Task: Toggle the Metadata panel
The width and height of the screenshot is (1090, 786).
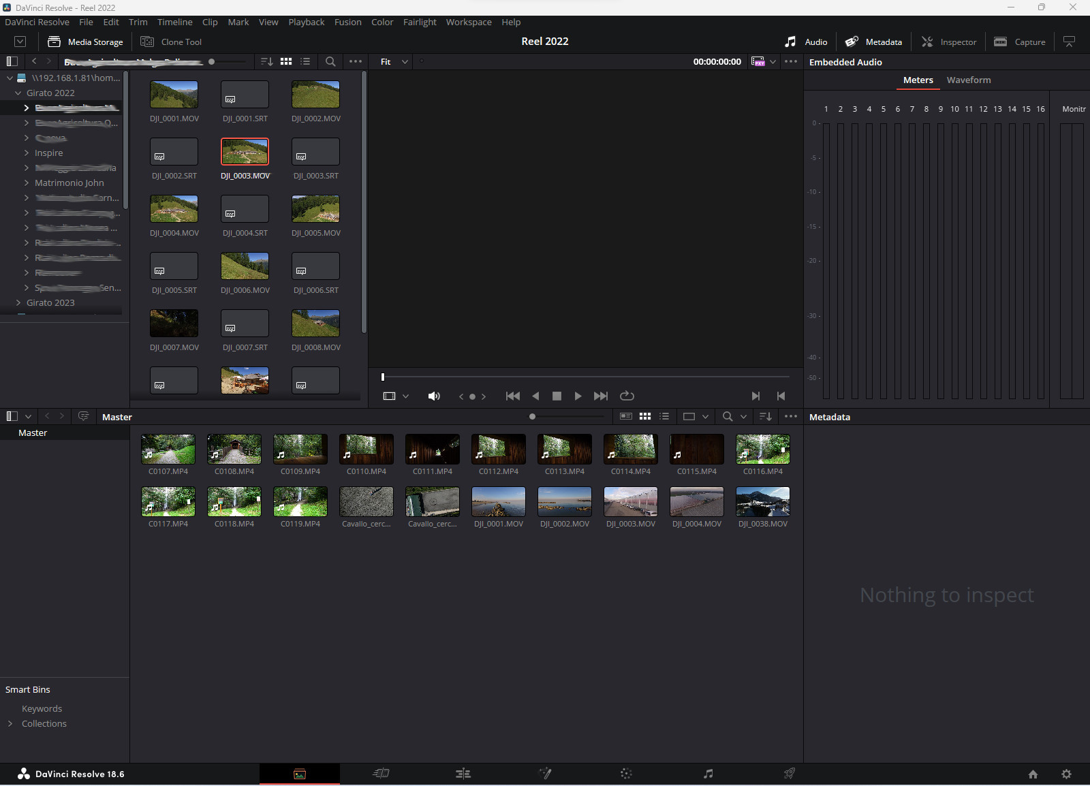Action: (x=874, y=42)
